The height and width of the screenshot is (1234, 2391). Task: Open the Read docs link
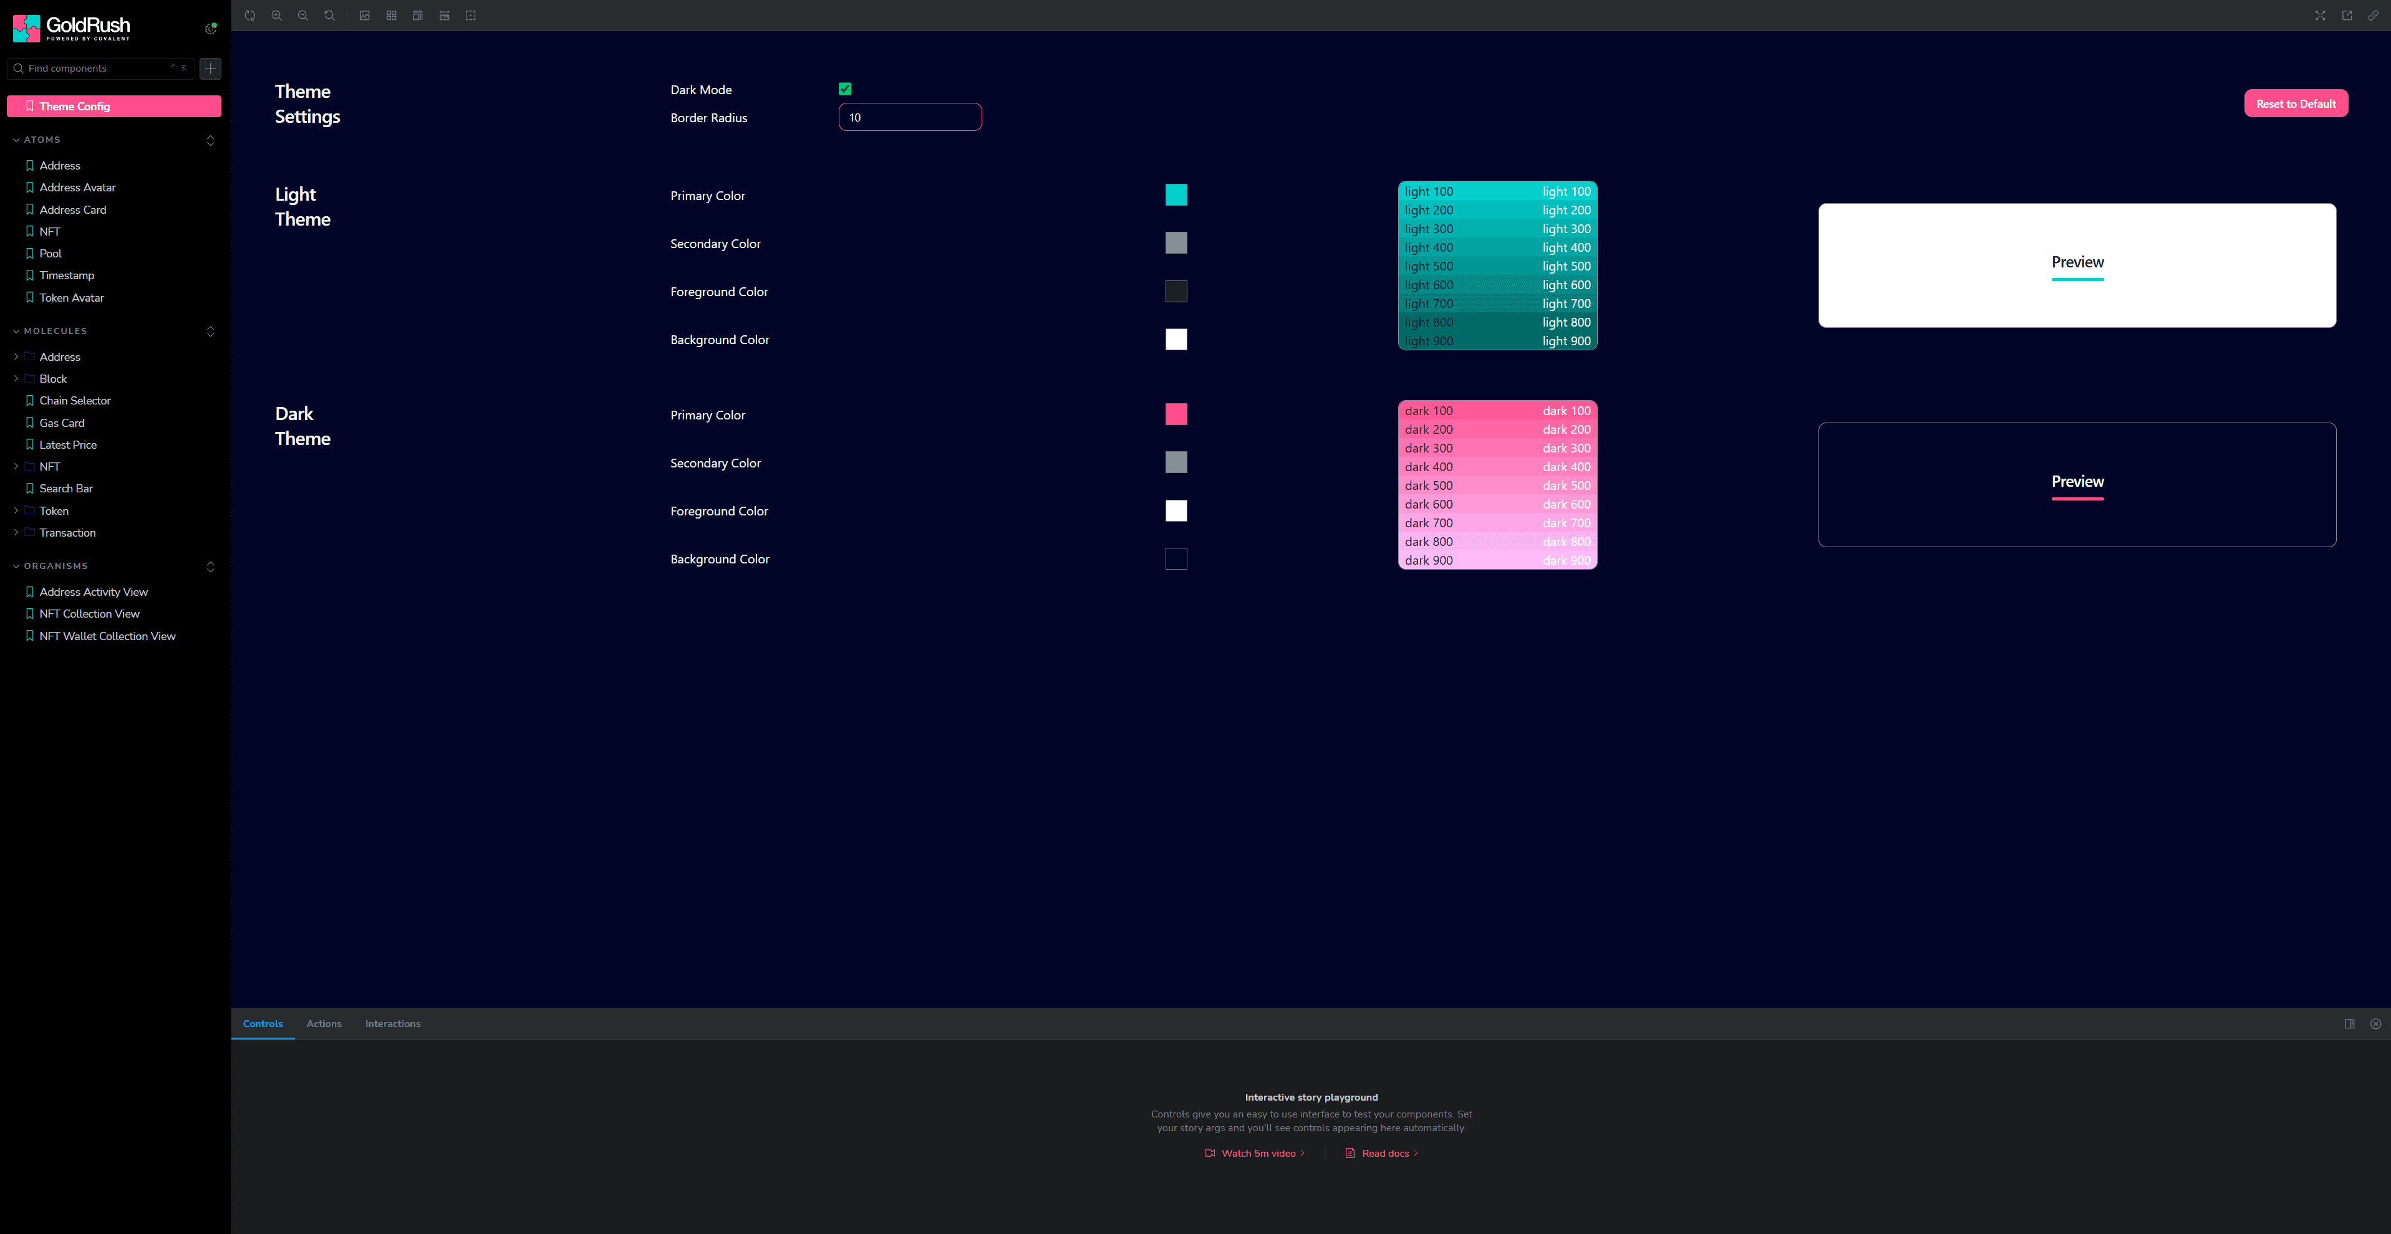1385,1153
